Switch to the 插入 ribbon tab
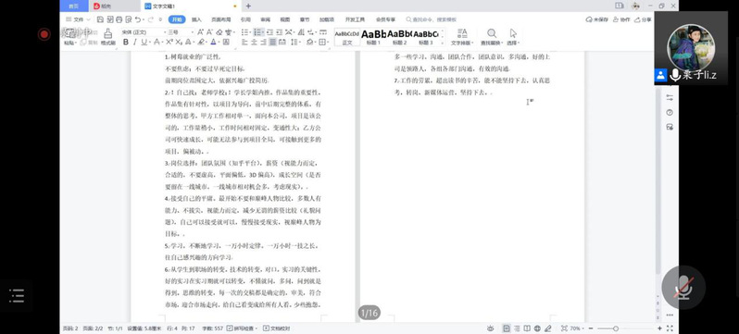The width and height of the screenshot is (739, 334). point(196,19)
